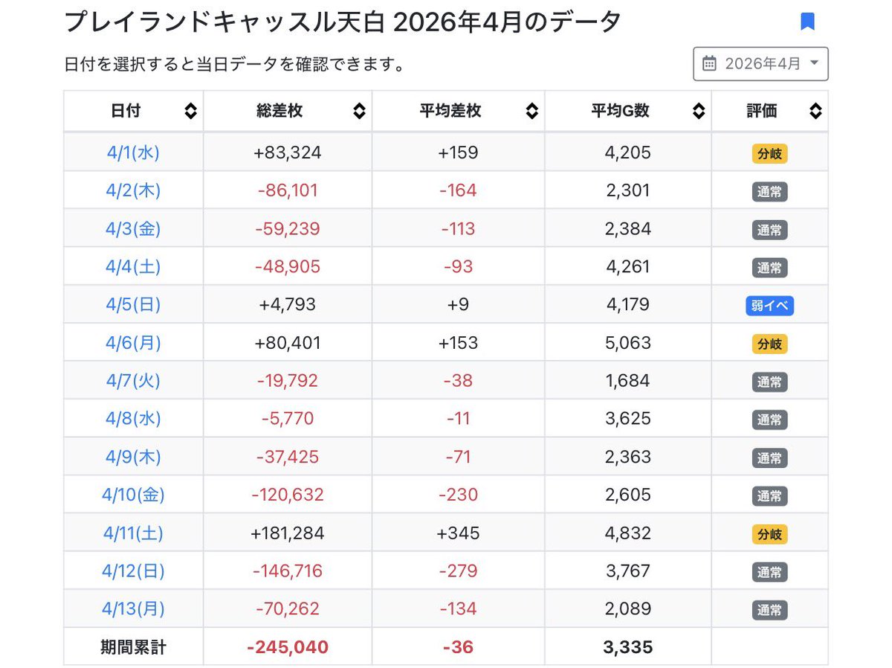This screenshot has width=892, height=668.
Task: Sort by 平均G数 column sort icon
Action: coord(698,112)
